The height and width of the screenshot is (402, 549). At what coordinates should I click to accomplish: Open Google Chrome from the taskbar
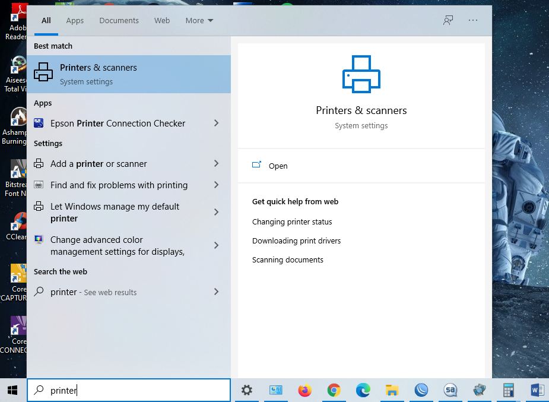tap(334, 390)
